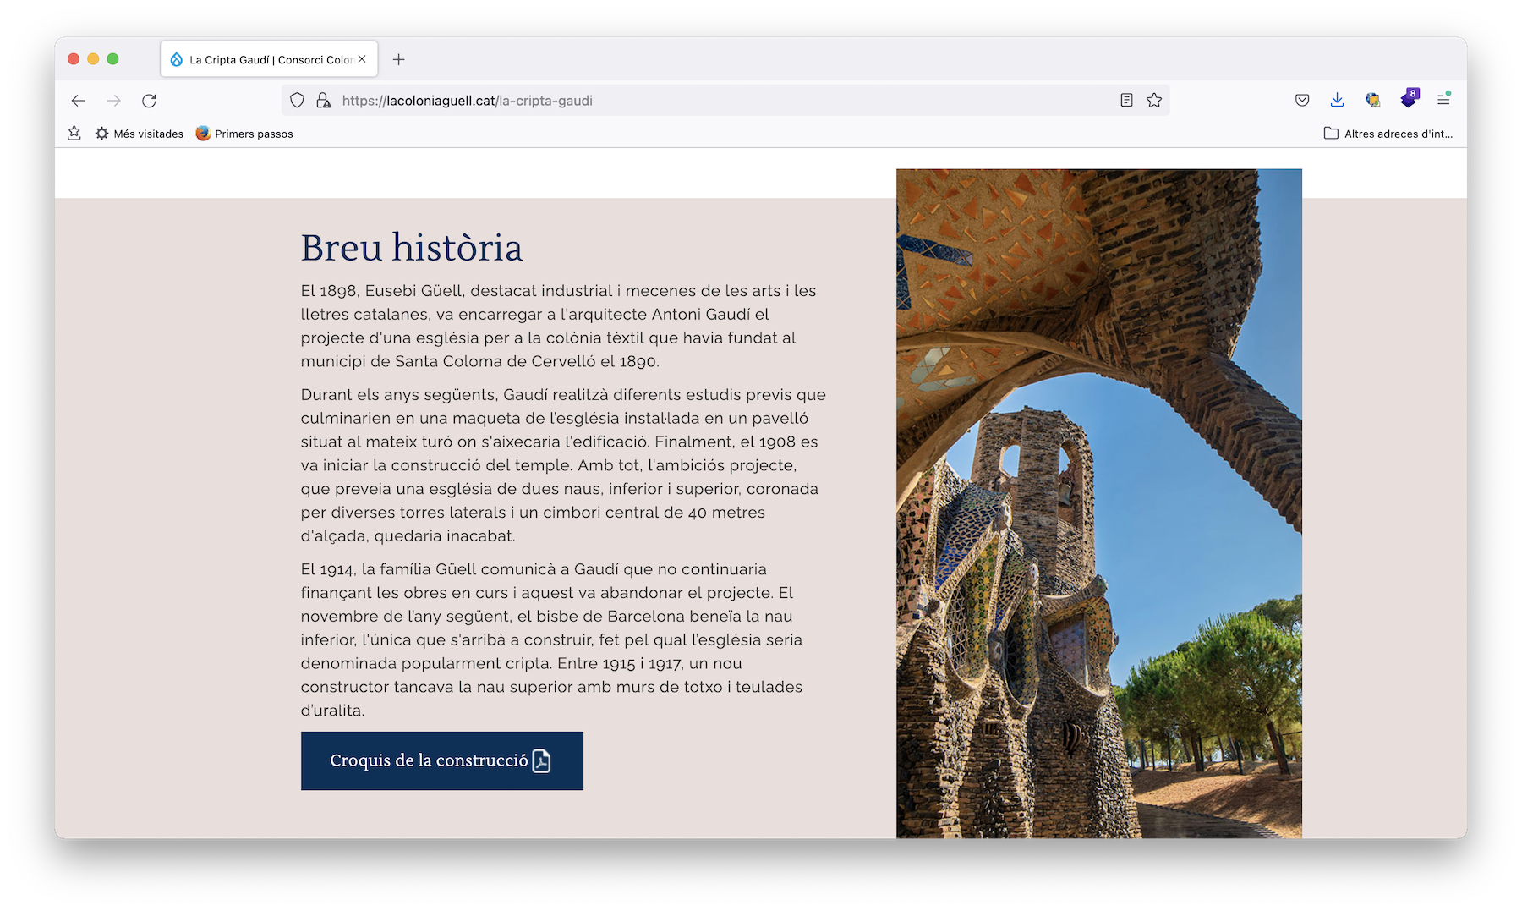Bookmark this page with the star

pyautogui.click(x=1154, y=101)
